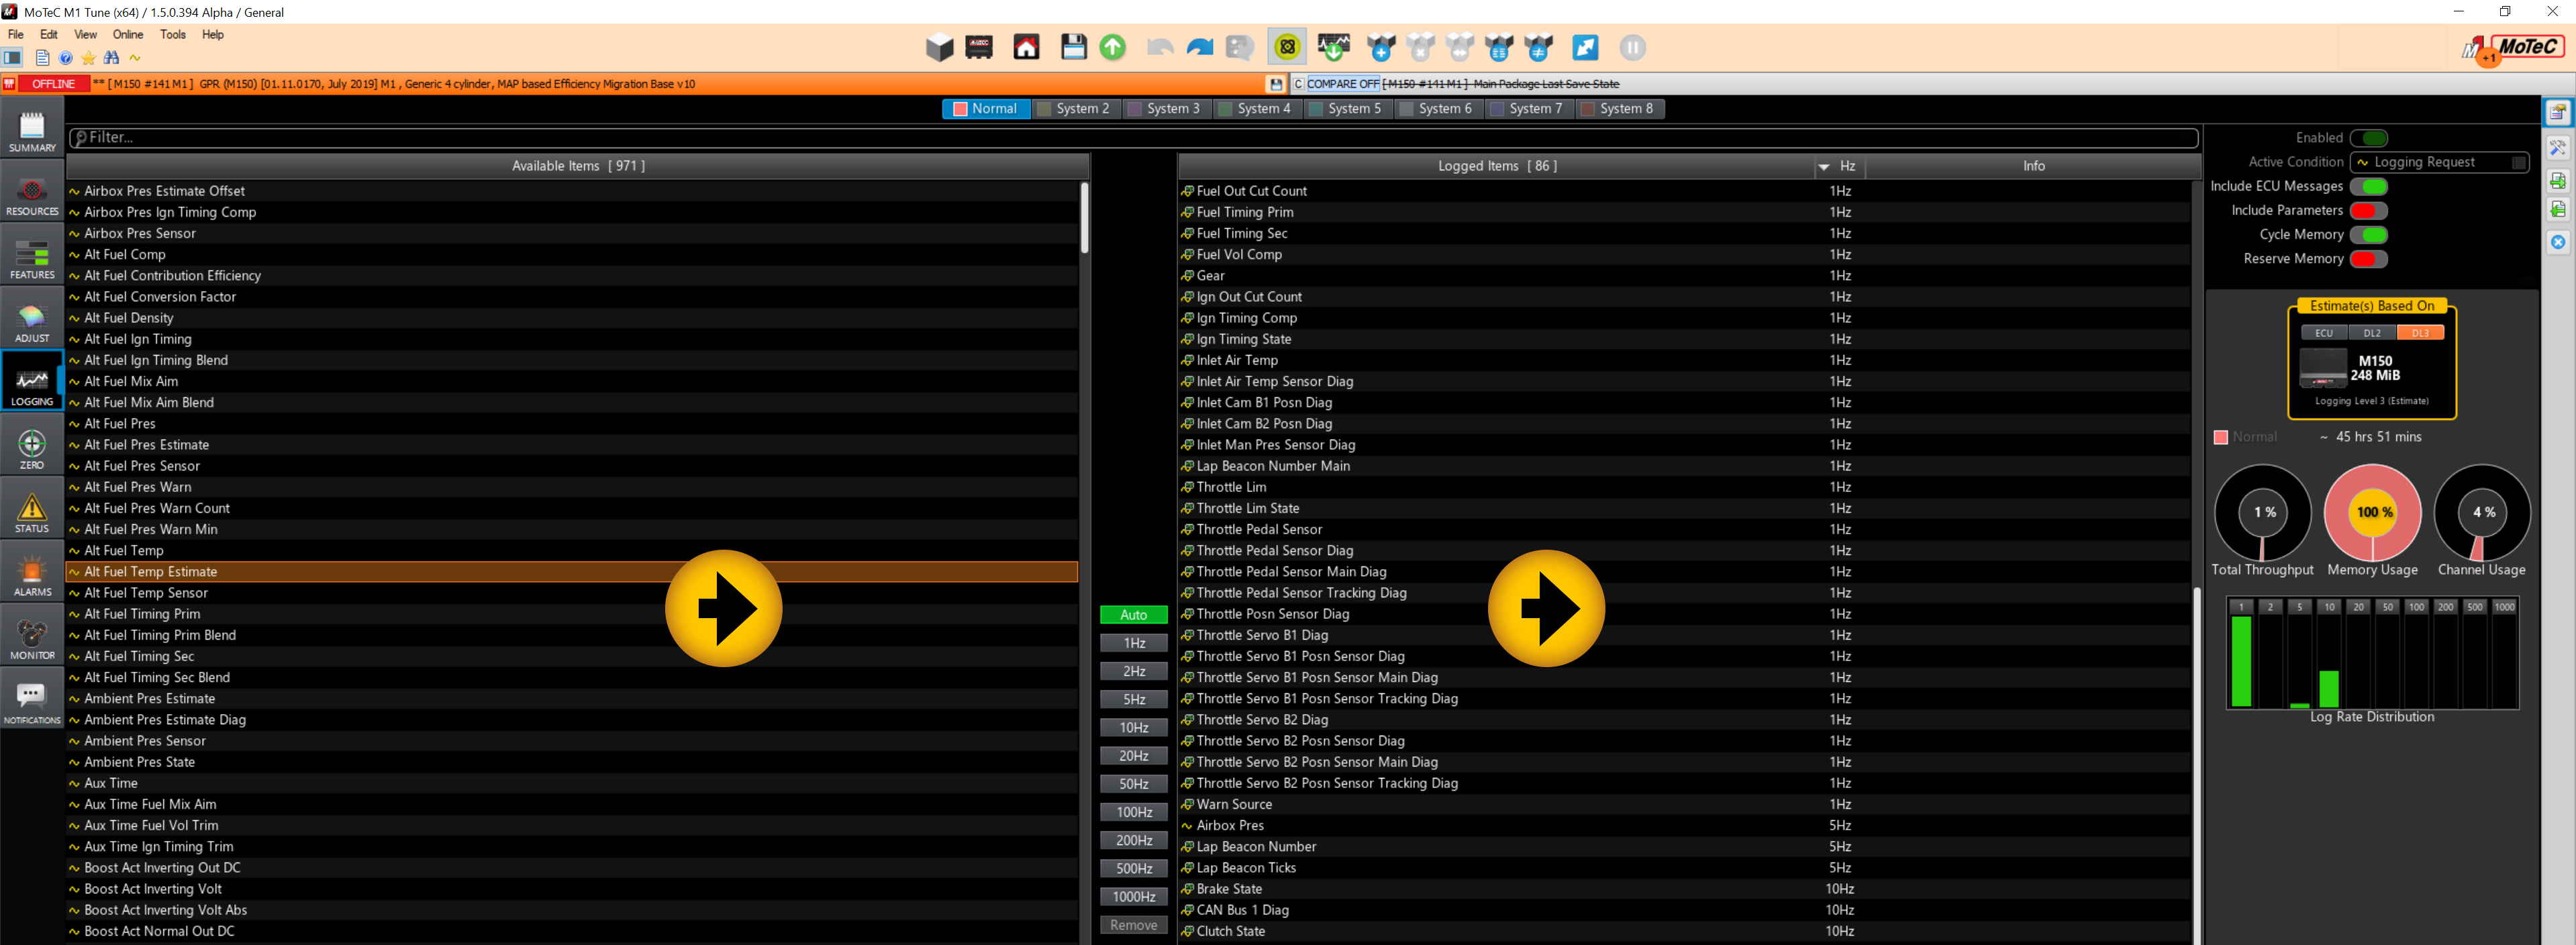Click the blue redo arrow icon

pos(1199,47)
